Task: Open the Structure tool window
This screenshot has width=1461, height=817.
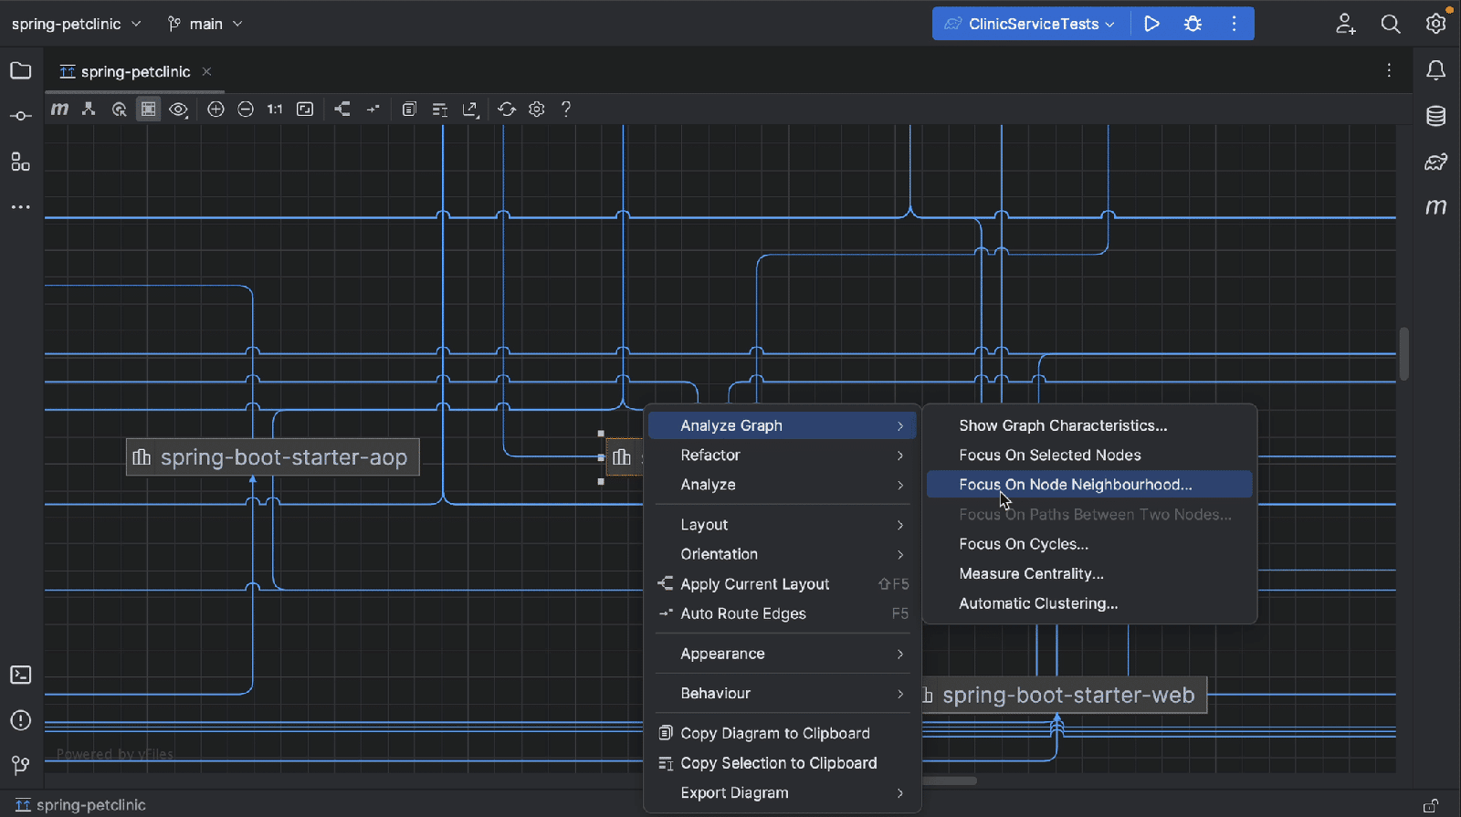Action: click(20, 162)
